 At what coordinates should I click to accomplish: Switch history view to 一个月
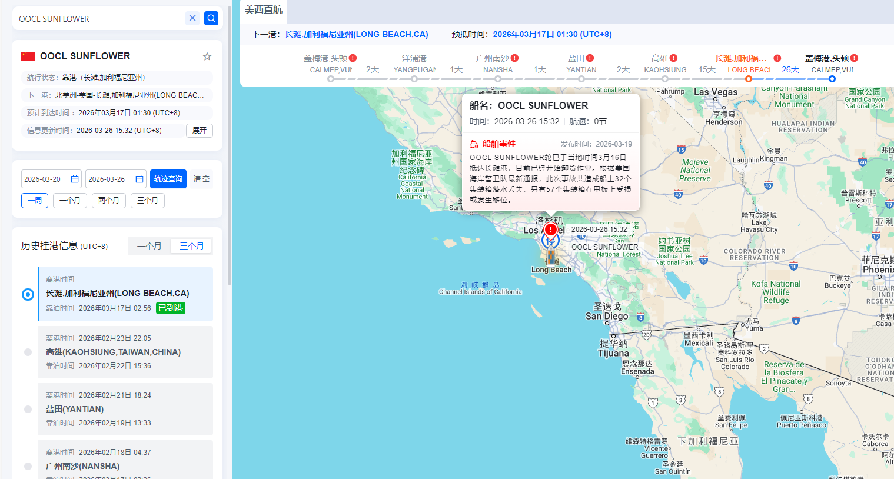click(149, 246)
